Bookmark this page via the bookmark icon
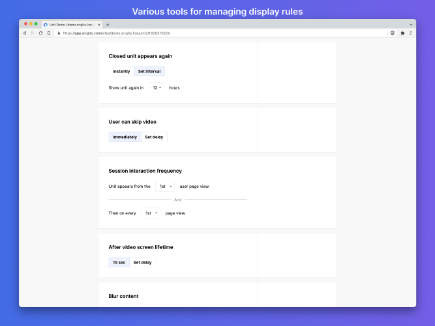Viewport: 435px width, 326px height. (x=49, y=33)
